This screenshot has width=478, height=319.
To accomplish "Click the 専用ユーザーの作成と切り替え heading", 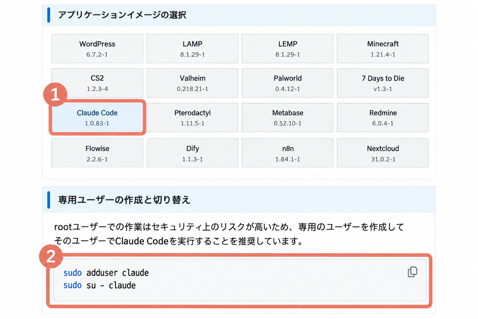I will [124, 200].
